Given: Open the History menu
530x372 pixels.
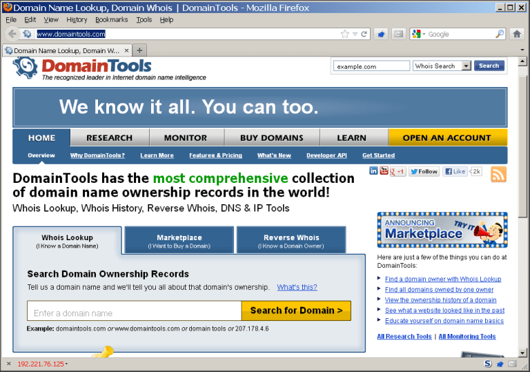Looking at the screenshot, I should (77, 19).
